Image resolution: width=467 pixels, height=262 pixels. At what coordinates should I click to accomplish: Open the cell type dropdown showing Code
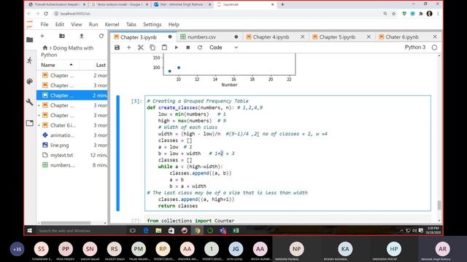[x=223, y=47]
